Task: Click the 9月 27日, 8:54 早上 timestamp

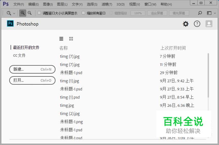Action: pos(177,97)
